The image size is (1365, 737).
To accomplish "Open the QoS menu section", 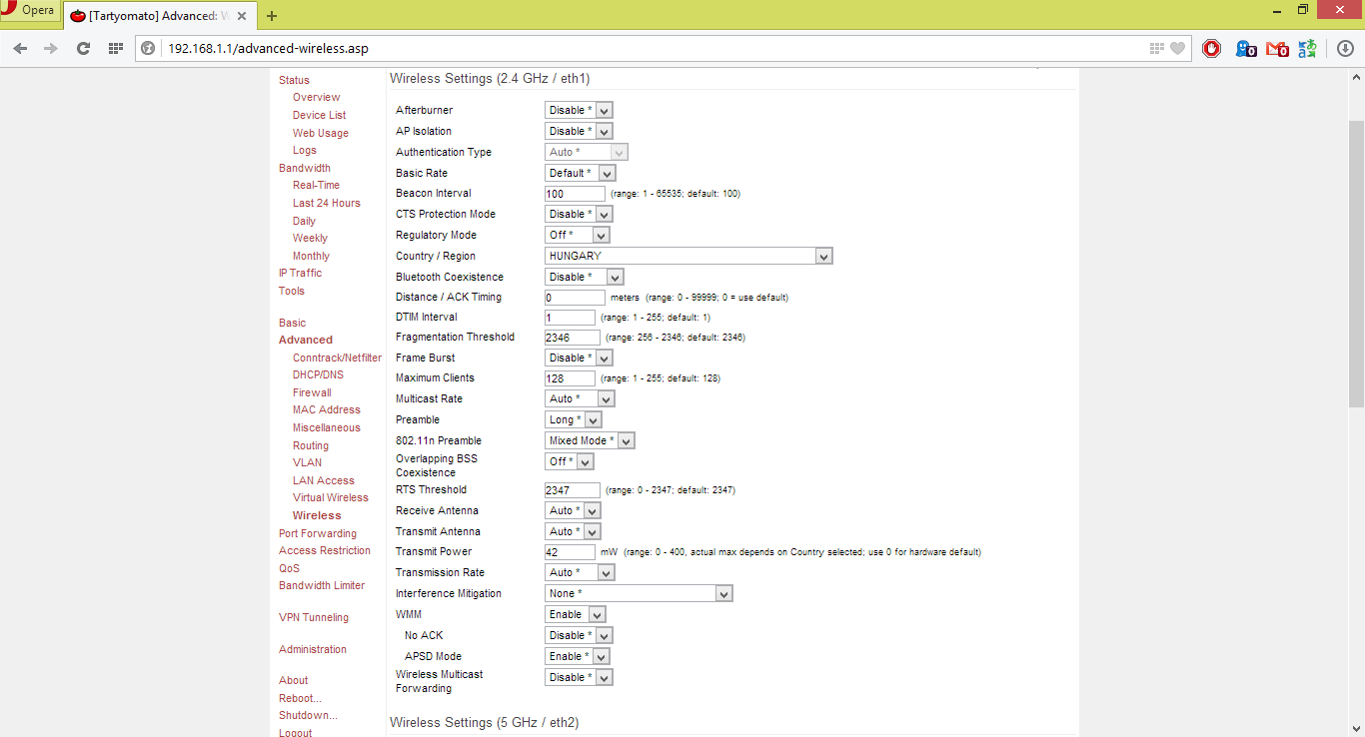I will (289, 568).
